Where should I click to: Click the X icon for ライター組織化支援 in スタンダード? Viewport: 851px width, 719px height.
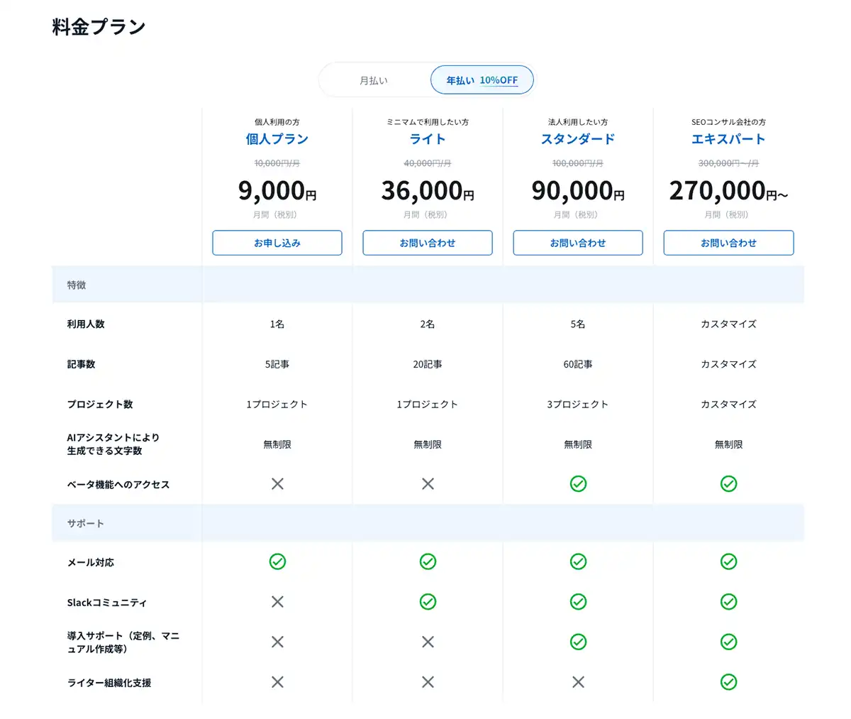[578, 681]
